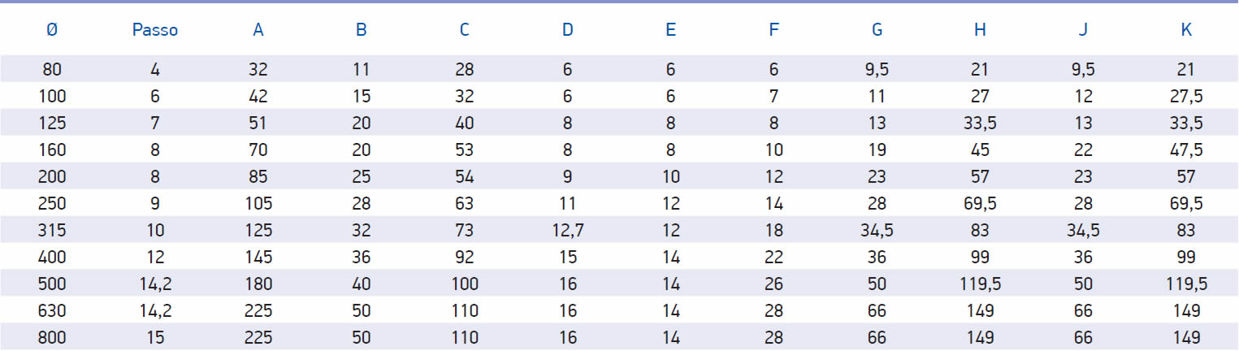This screenshot has height=351, width=1239.
Task: Select value 180 in column A
Action: click(258, 284)
